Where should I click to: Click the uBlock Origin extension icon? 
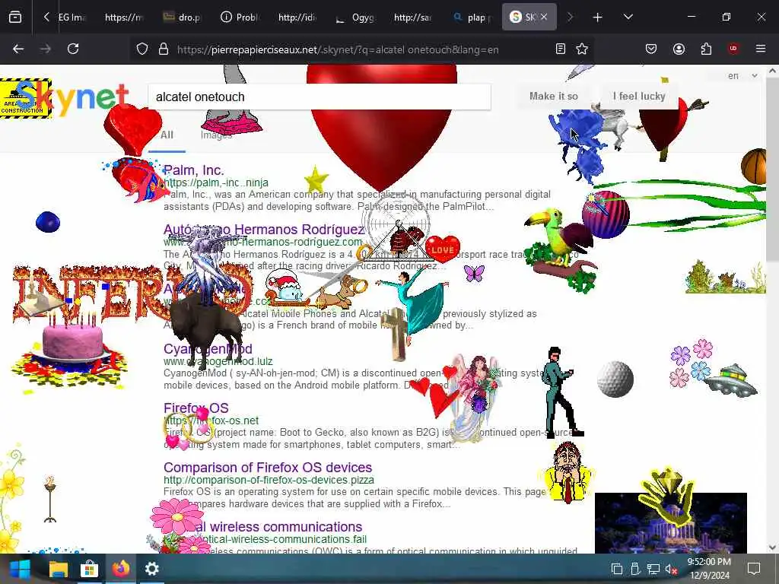pos(733,49)
